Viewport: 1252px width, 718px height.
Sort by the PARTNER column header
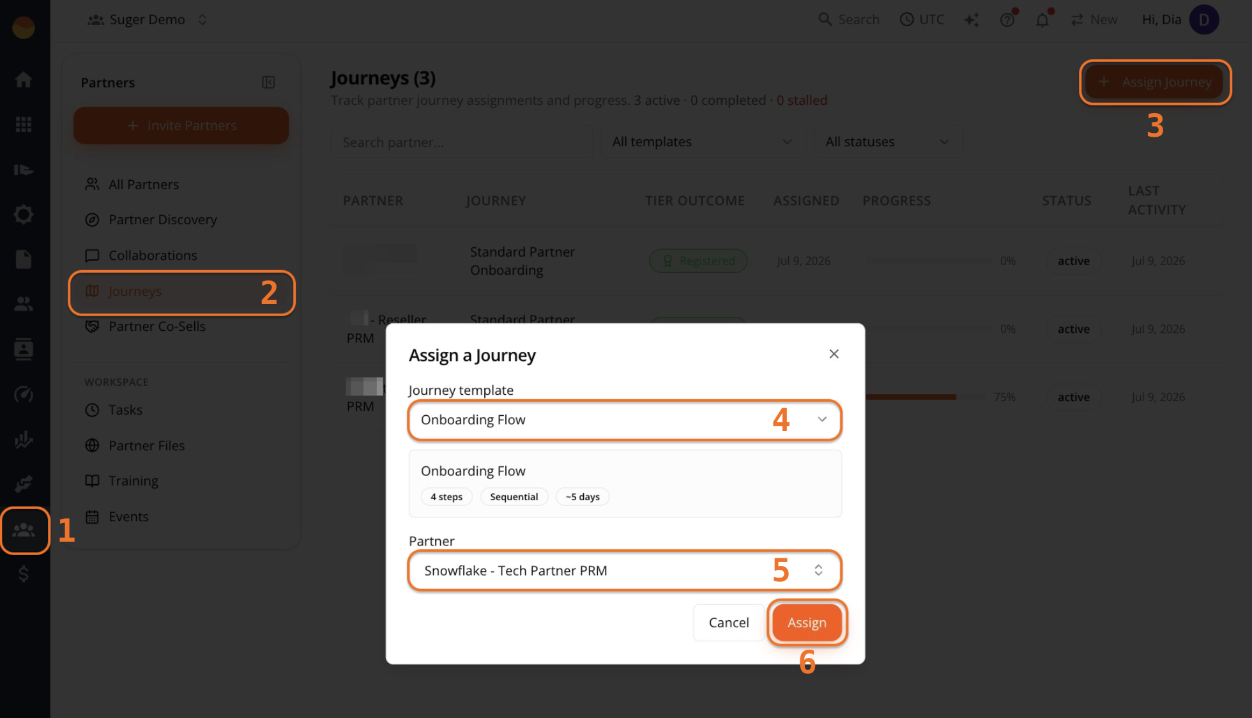click(x=373, y=201)
